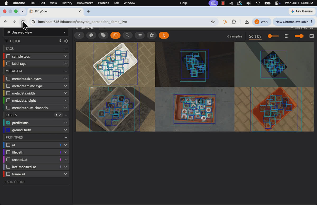
Task: Check the label tags checkbox
Action: 8,64
